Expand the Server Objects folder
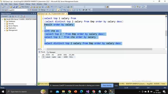Image resolution: width=168 pixels, height=94 pixels. click(5, 26)
